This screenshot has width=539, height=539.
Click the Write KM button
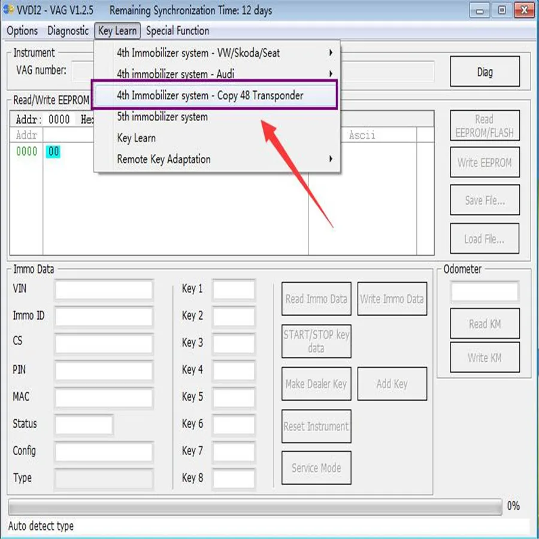[485, 358]
